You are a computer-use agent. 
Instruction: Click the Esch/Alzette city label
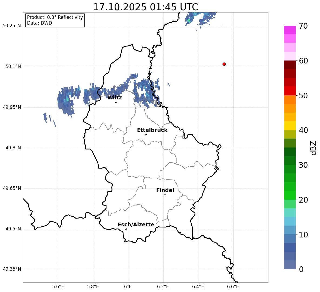coord(136,224)
